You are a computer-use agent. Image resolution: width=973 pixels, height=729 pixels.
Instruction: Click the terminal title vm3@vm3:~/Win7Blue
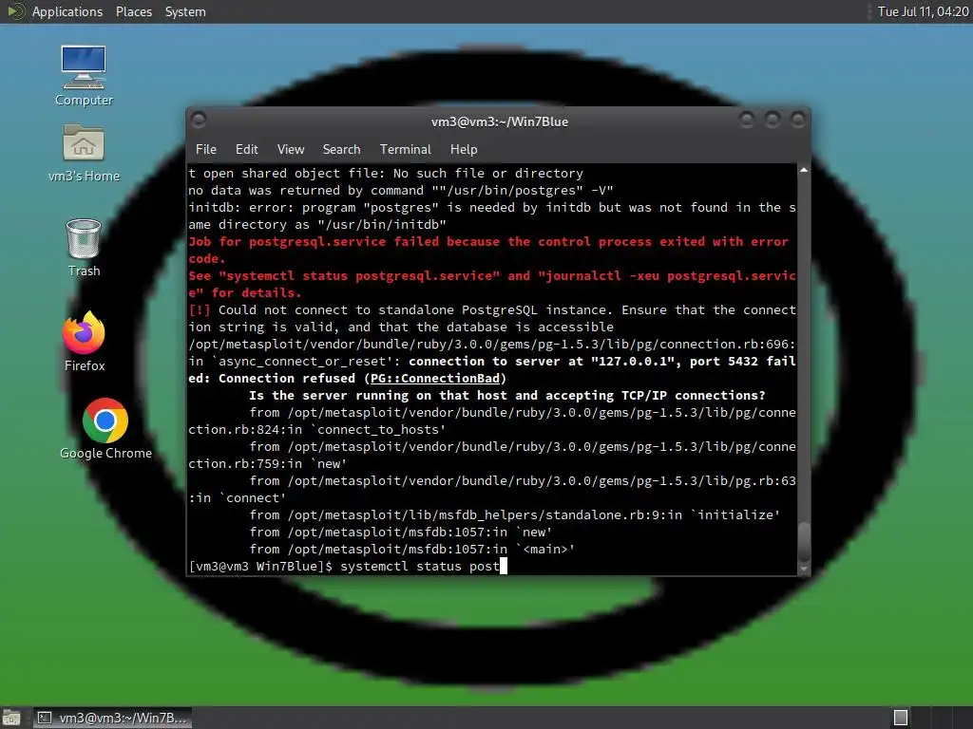pos(500,121)
